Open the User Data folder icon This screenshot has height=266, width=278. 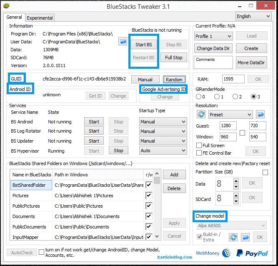[123, 41]
